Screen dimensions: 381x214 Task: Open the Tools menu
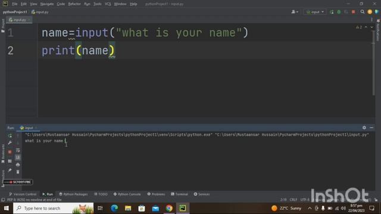coord(97,4)
